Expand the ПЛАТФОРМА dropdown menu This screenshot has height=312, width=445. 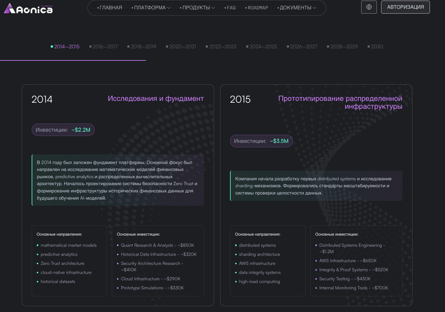tap(151, 8)
